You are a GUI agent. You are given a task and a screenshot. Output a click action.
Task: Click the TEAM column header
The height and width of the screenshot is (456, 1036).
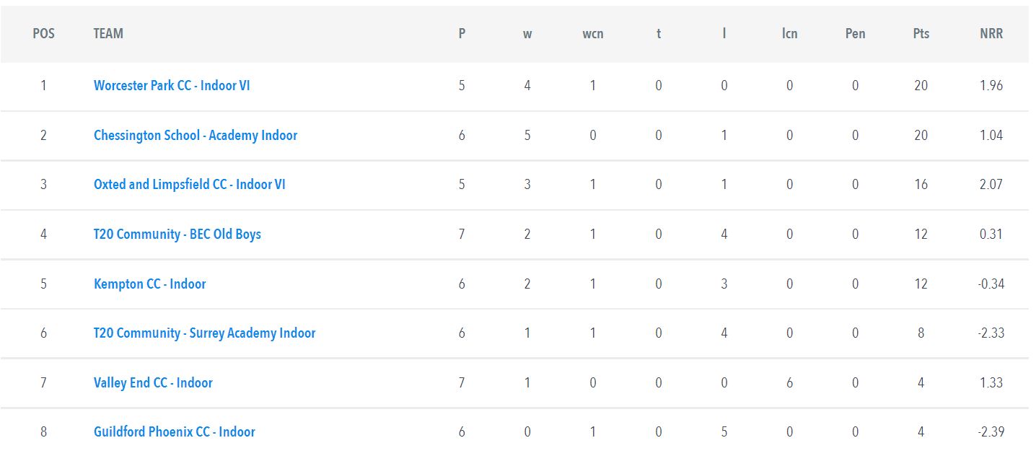point(108,33)
